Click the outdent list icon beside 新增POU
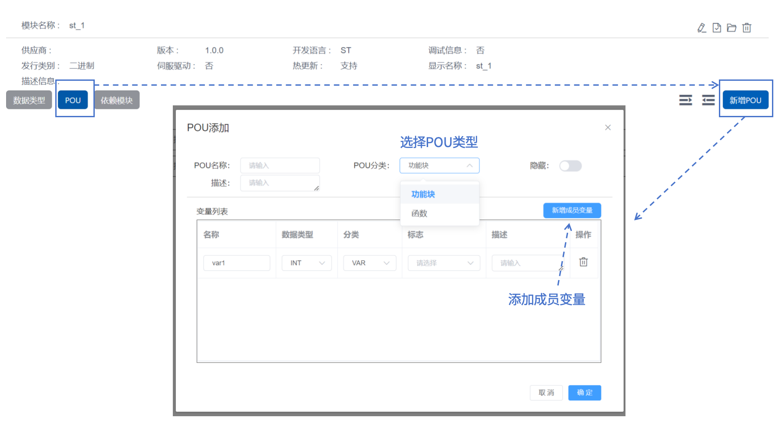Viewport: 779px width, 425px height. click(x=708, y=100)
